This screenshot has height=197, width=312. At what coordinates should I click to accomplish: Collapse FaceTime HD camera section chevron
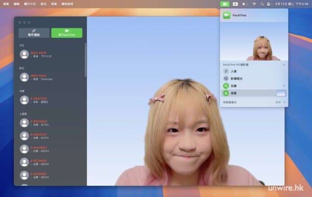coord(284,65)
